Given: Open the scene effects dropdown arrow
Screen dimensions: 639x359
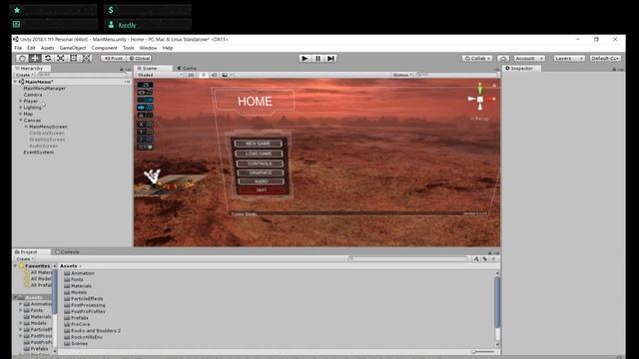Looking at the screenshot, I should (x=232, y=75).
